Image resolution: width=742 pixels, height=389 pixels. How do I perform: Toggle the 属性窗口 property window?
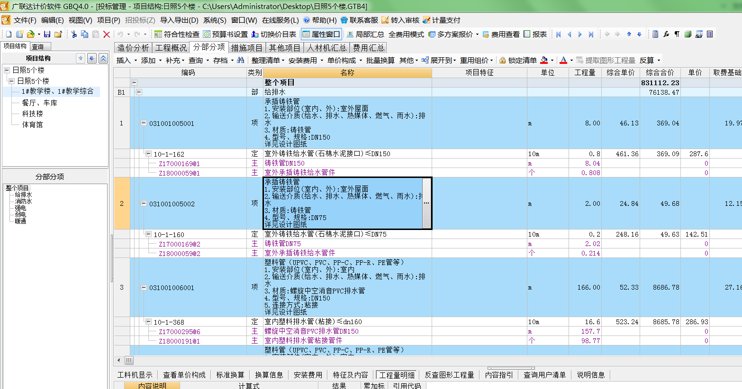[321, 34]
